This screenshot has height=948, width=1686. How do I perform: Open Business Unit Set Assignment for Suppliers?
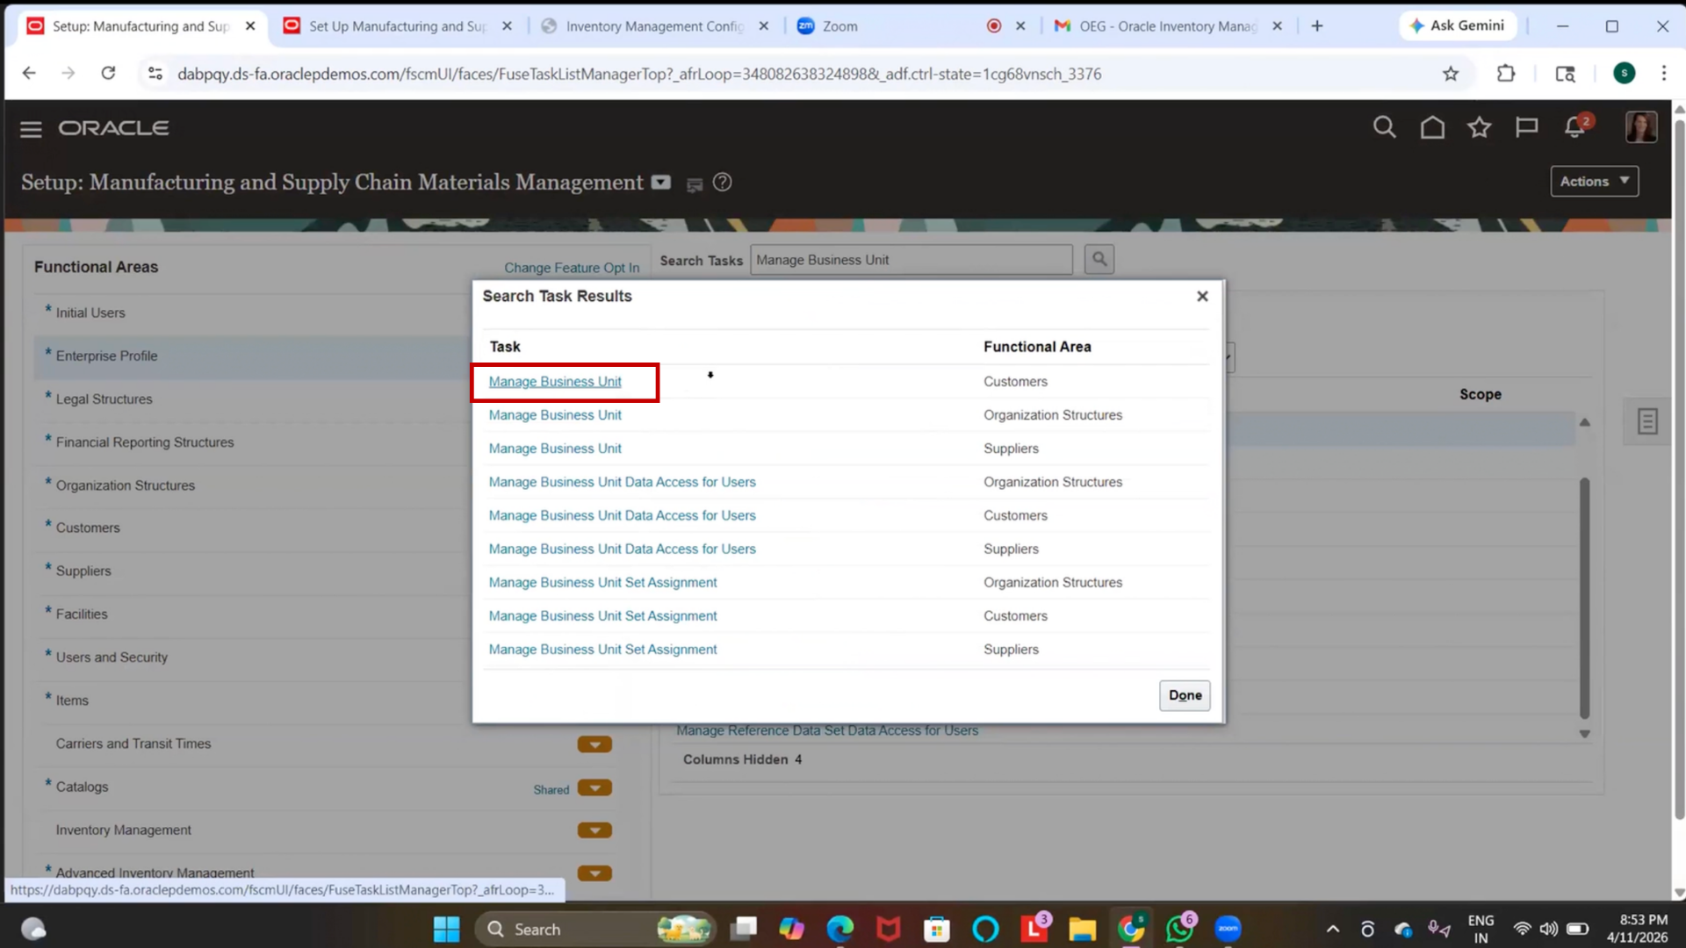tap(602, 650)
